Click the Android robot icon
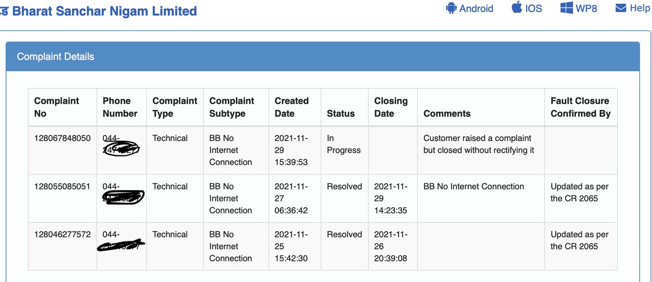 click(x=451, y=9)
